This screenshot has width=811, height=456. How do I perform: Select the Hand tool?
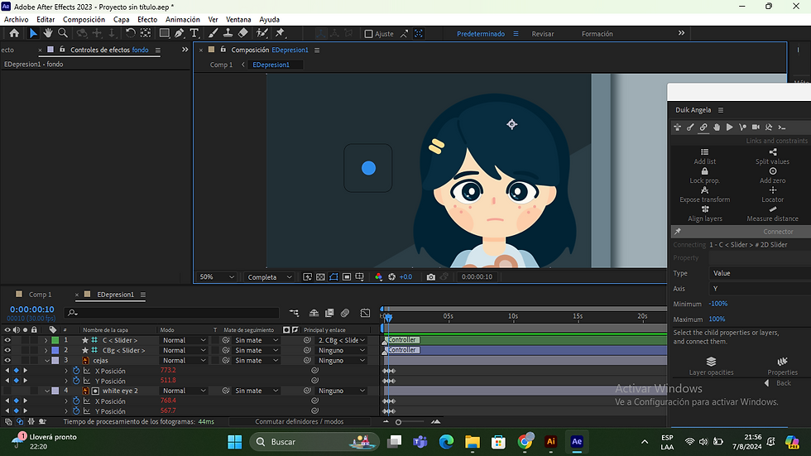click(48, 33)
